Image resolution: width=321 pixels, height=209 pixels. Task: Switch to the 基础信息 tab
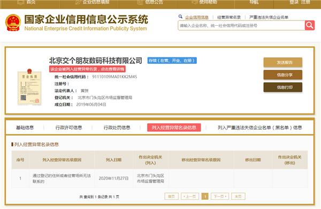pyautogui.click(x=25, y=128)
